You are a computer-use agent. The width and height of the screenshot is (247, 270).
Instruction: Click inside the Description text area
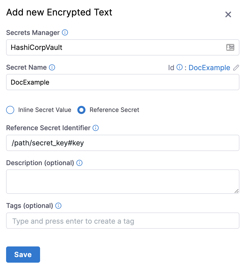click(x=122, y=181)
